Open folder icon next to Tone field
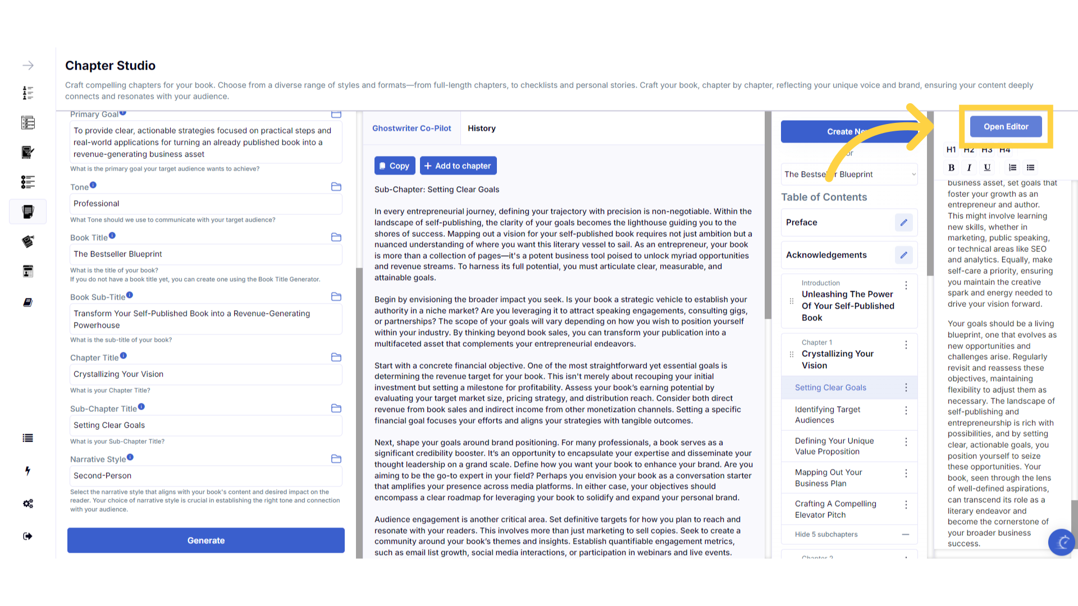This screenshot has width=1078, height=606. point(336,187)
